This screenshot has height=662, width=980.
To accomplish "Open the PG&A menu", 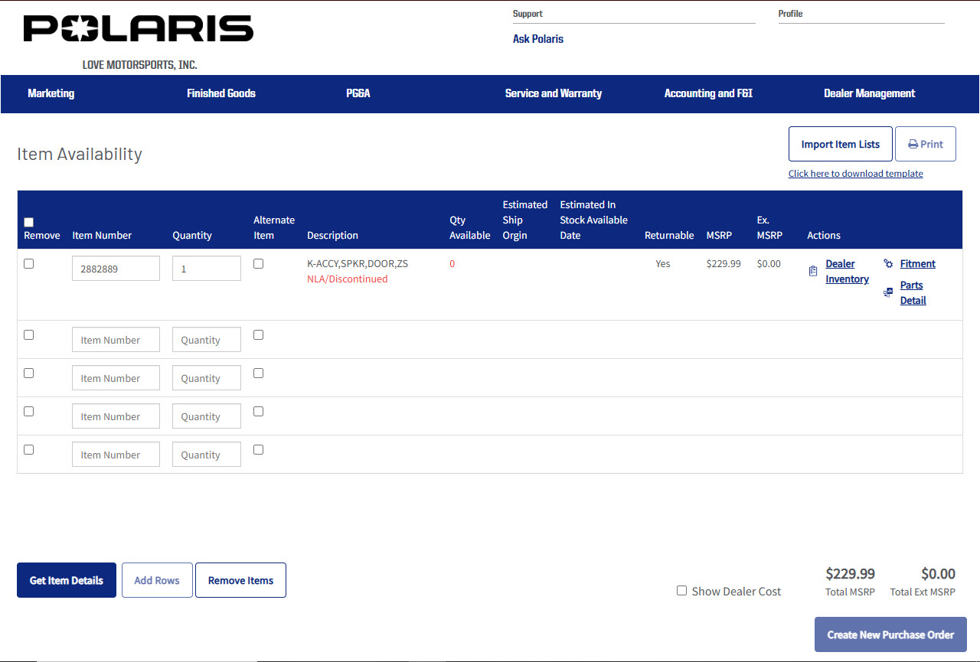I will coord(358,93).
